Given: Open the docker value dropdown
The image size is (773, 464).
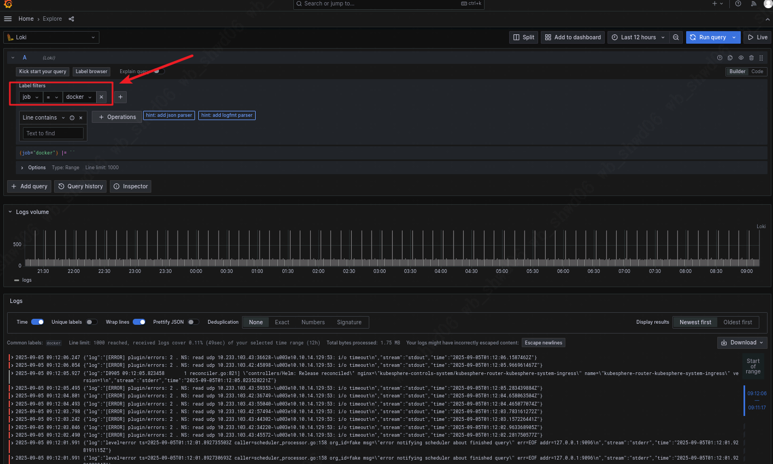Looking at the screenshot, I should [79, 97].
